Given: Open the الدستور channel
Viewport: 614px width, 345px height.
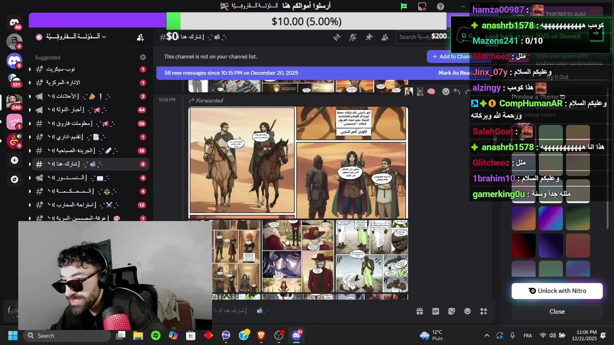Looking at the screenshot, I should click(x=90, y=178).
